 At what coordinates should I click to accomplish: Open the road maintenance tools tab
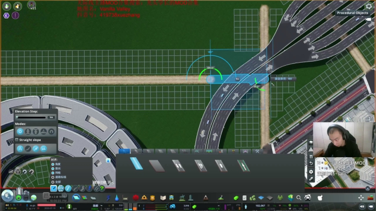click(257, 151)
